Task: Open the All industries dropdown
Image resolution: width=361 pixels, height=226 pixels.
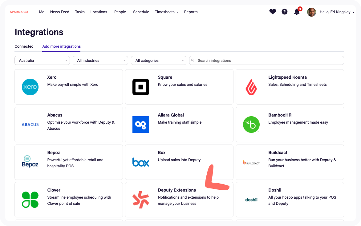Action: [x=100, y=61]
